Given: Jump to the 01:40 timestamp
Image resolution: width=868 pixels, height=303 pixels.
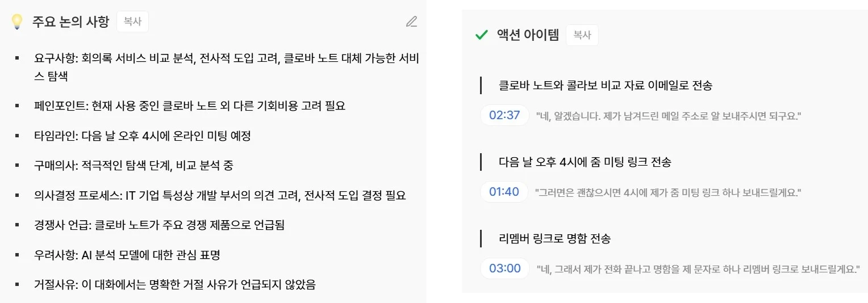Looking at the screenshot, I should 504,192.
